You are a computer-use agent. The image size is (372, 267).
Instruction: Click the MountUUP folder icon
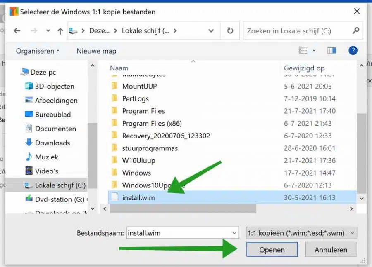pyautogui.click(x=114, y=86)
